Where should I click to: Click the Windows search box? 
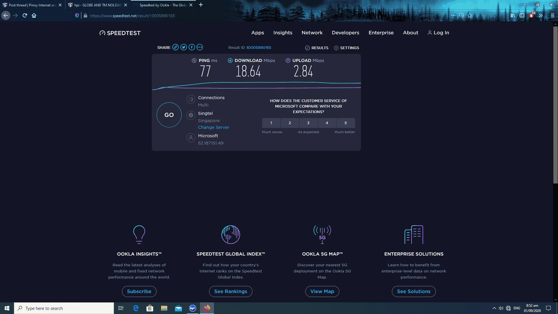pyautogui.click(x=64, y=308)
